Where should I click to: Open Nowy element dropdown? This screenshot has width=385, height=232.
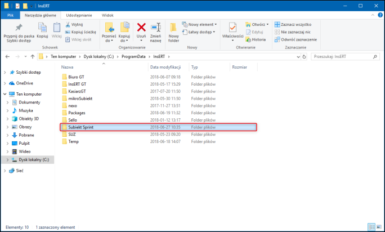tap(199, 24)
